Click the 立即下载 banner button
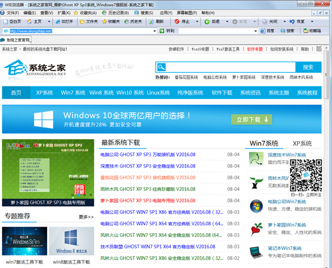Screen dimensions: 332x268 click(x=252, y=119)
